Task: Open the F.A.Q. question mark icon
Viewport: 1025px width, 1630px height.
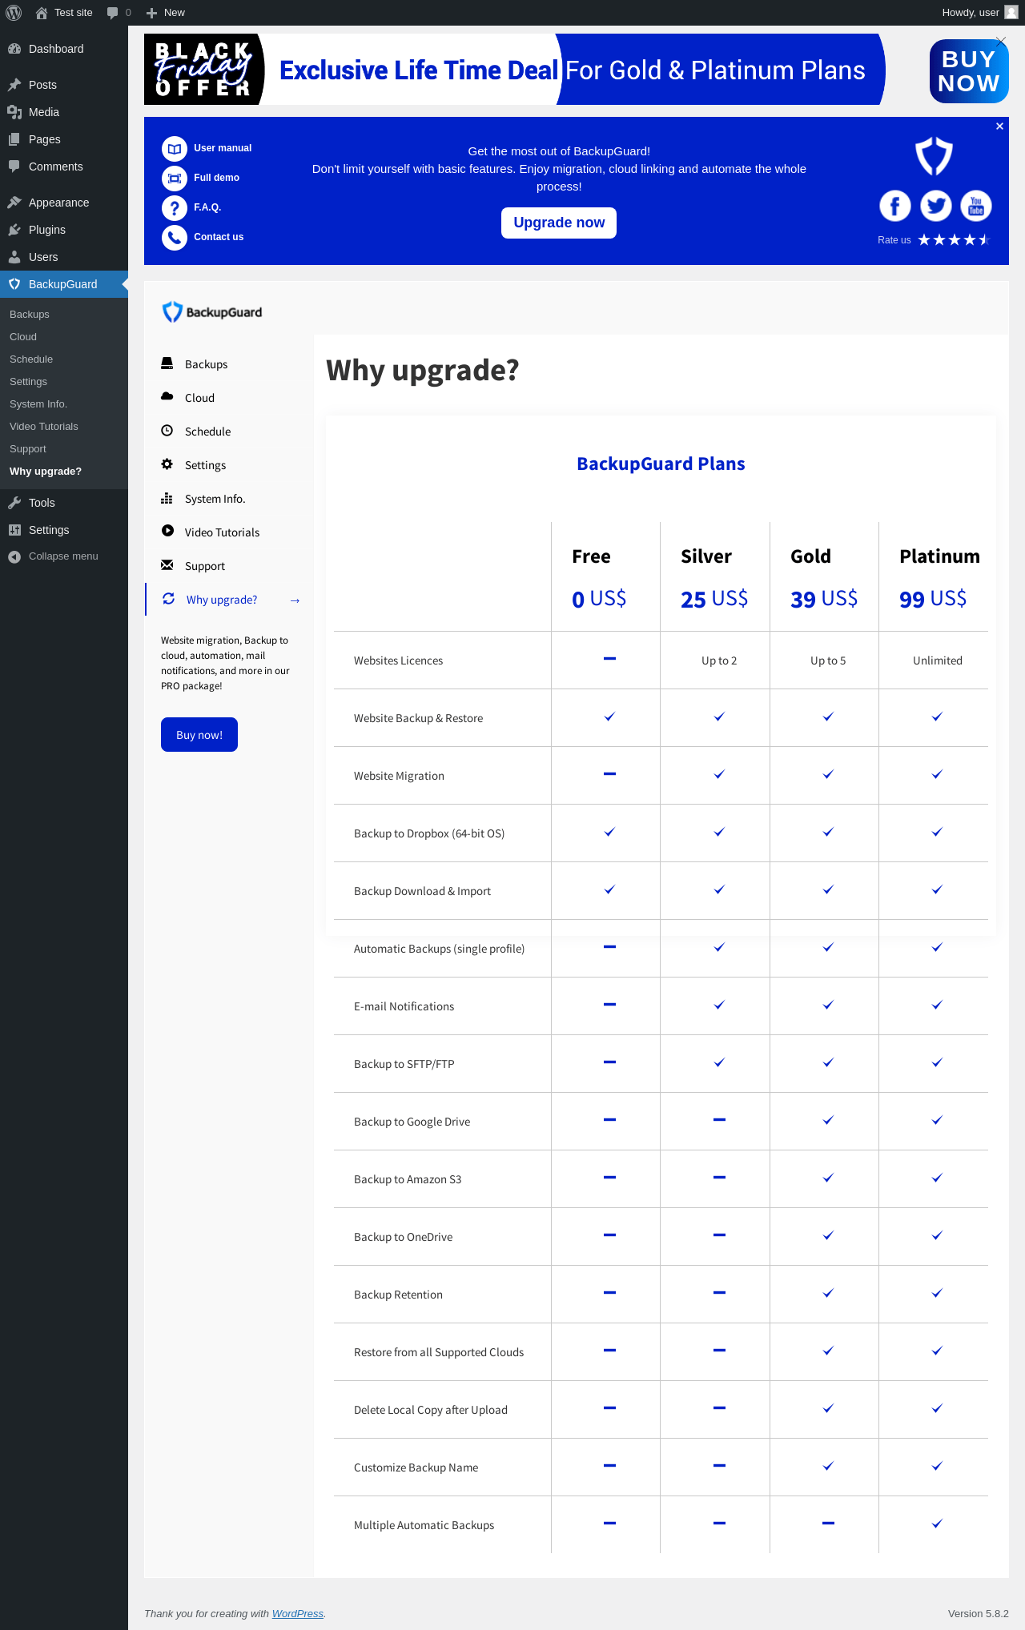Action: click(174, 208)
